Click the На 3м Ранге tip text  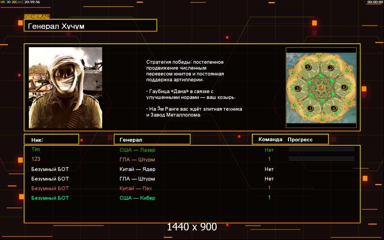(194, 112)
